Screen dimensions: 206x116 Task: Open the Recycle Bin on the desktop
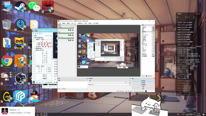pos(6,25)
